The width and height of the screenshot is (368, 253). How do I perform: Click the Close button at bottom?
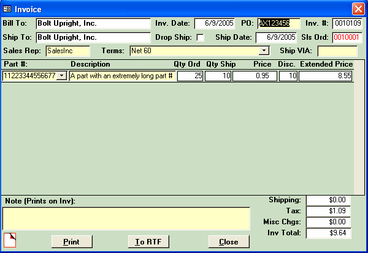tap(228, 241)
